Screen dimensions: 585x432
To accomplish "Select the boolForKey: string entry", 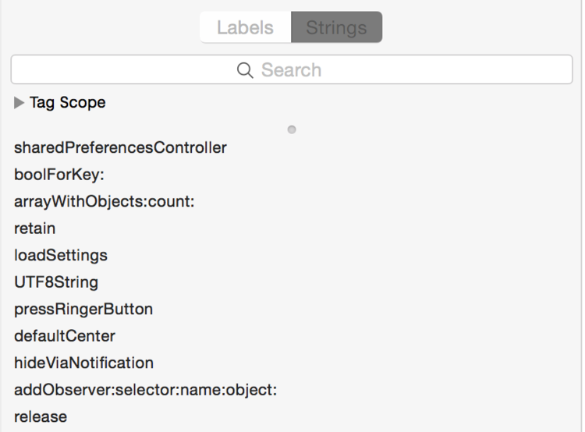I will [x=59, y=175].
